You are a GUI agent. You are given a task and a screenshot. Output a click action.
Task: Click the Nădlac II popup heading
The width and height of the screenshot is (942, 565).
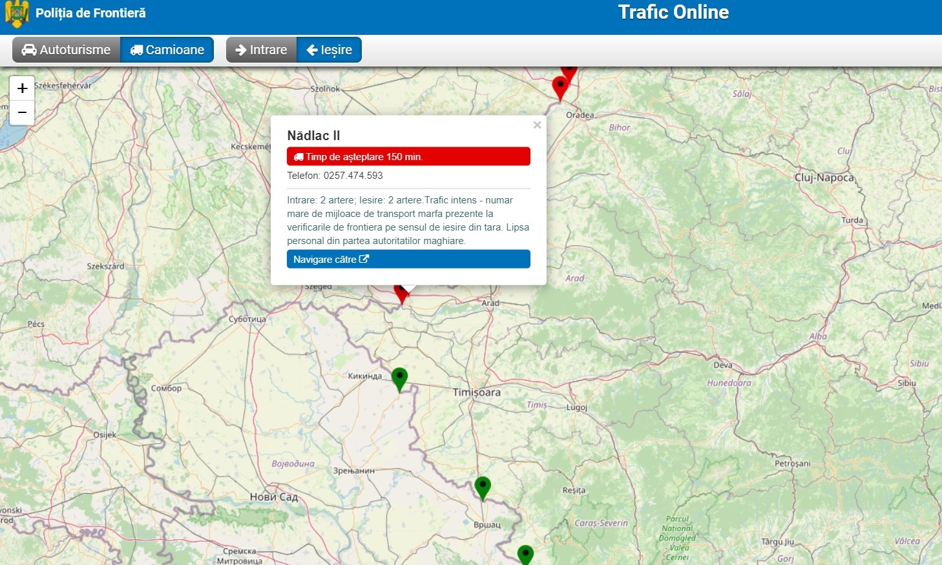tap(313, 136)
